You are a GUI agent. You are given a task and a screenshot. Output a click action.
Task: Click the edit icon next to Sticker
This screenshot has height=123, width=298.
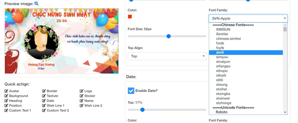pos(81,96)
